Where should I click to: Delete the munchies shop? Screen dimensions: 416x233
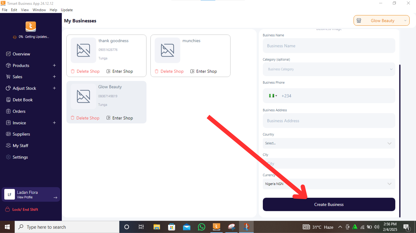click(x=169, y=71)
